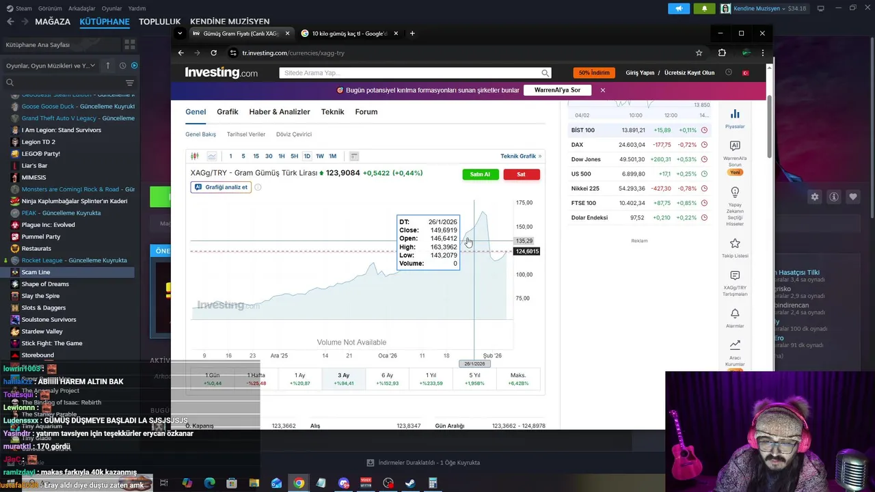
Task: Click the Steam library recent clock icon
Action: 122,66
